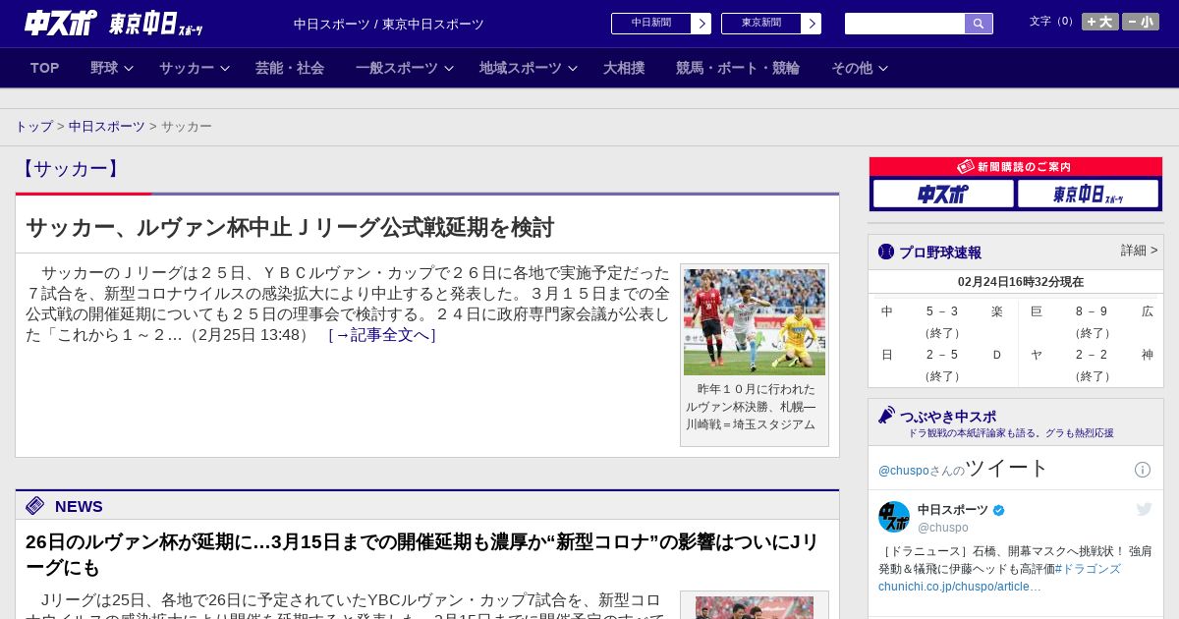The image size is (1179, 619).
Task: Click プロ野球速報 baseball icon
Action: coord(886,252)
